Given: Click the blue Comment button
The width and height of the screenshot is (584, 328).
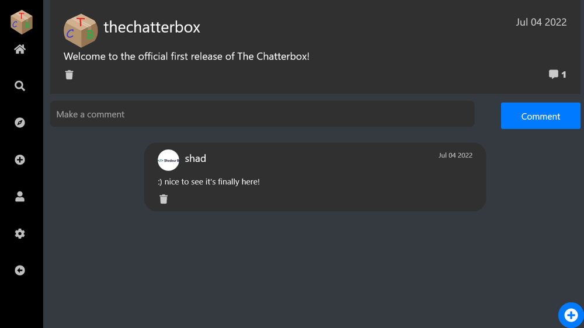Looking at the screenshot, I should point(540,116).
